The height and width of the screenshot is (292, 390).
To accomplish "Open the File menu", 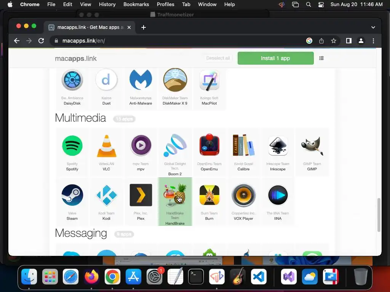I will [x=51, y=5].
